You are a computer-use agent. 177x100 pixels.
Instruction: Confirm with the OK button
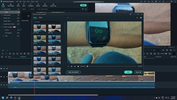(x=128, y=72)
